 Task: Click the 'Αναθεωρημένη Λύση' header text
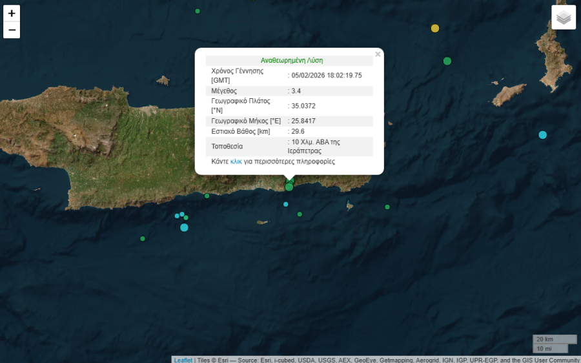coord(292,61)
